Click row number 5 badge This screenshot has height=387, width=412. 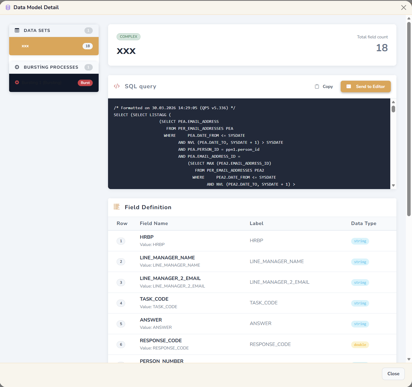point(121,324)
